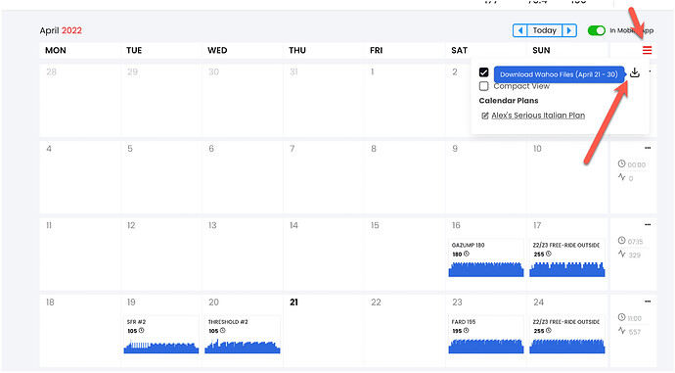Viewport: 675px width, 373px height.
Task: Select the April 21 day cell
Action: (x=324, y=330)
